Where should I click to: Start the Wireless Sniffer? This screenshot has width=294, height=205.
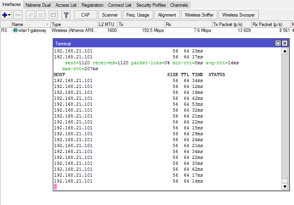(x=199, y=15)
